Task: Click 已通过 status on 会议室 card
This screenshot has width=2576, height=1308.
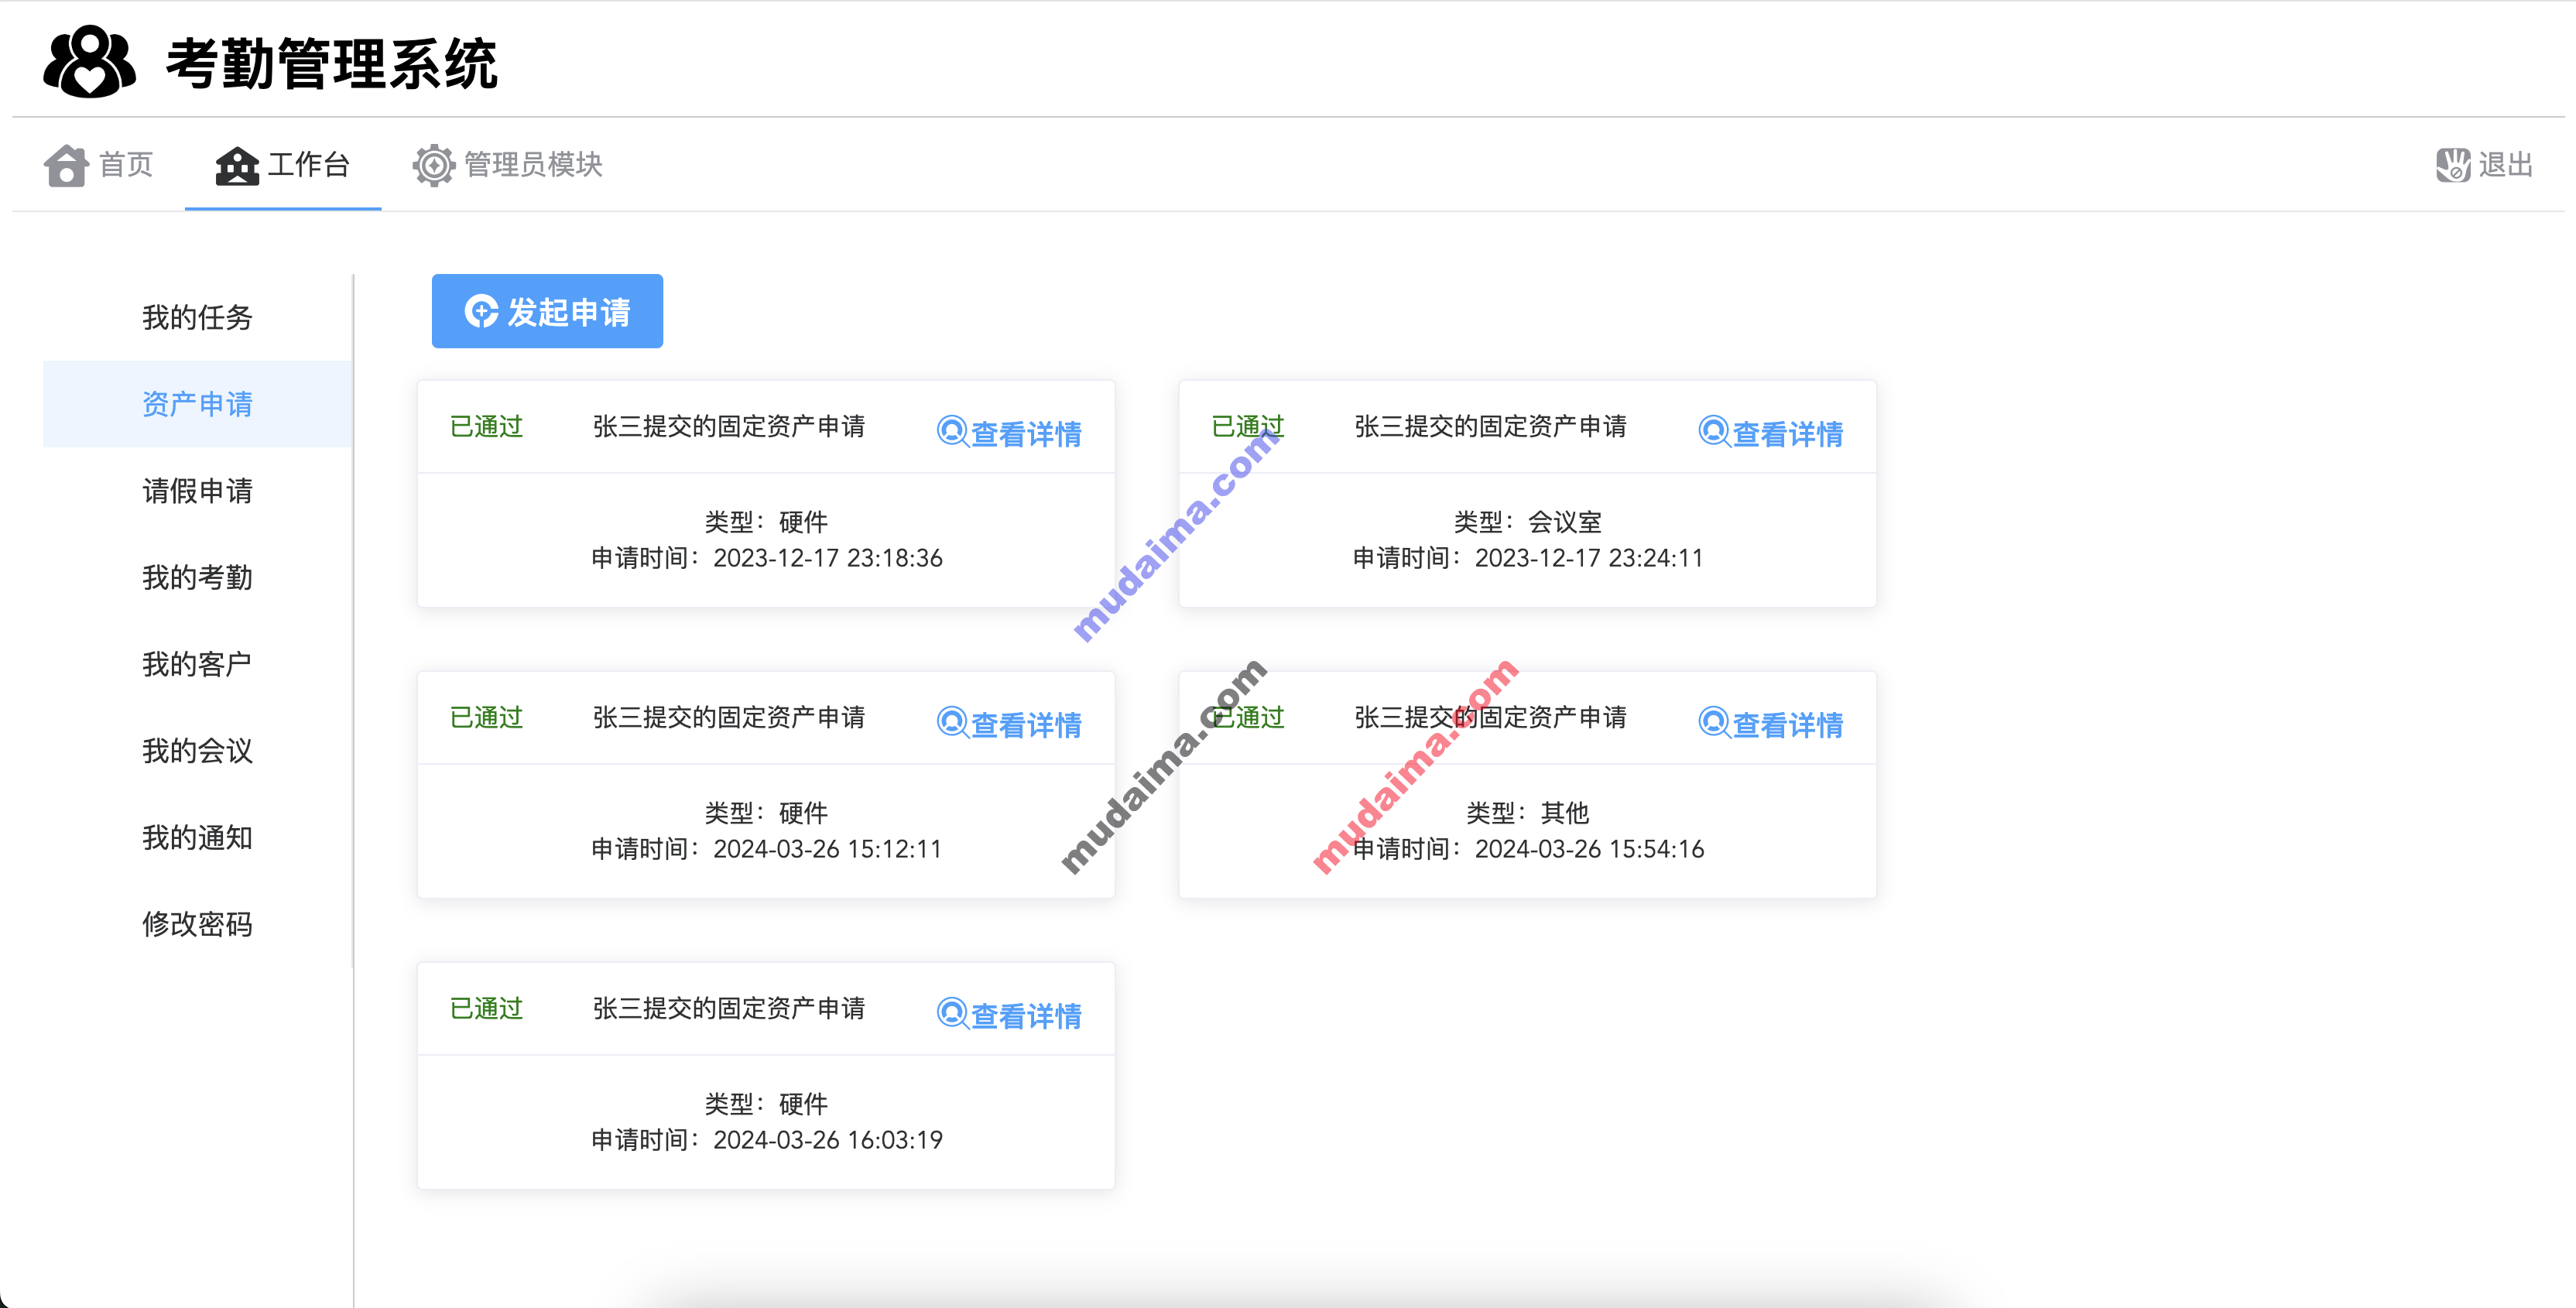Action: click(x=1248, y=427)
